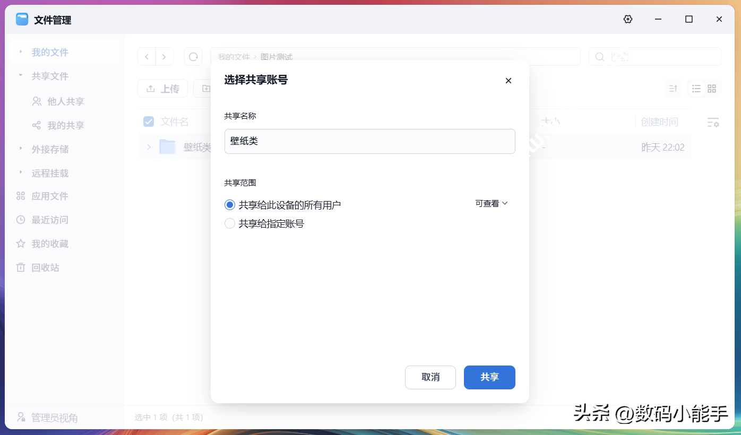Click the refresh icon in navigation bar
The width and height of the screenshot is (741, 435).
point(193,57)
